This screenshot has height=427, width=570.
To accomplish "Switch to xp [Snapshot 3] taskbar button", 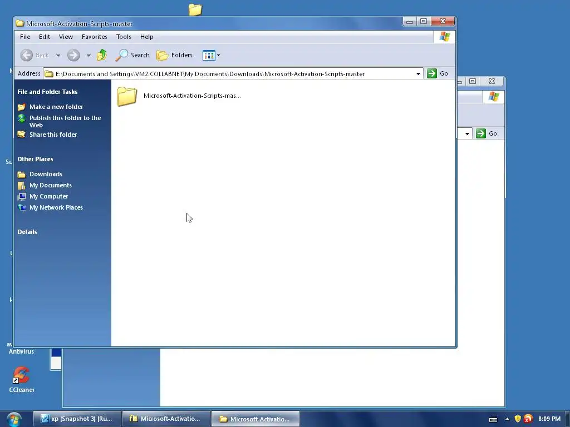I will click(77, 419).
